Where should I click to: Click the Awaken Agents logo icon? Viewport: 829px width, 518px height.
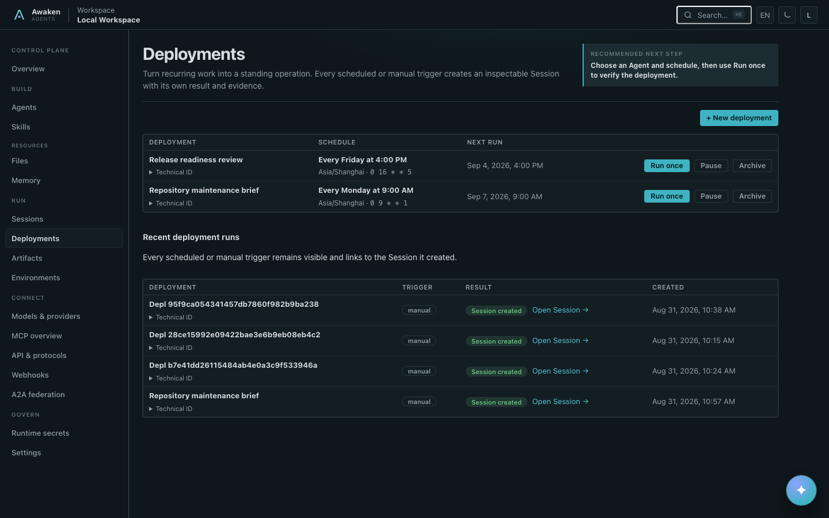coord(19,15)
